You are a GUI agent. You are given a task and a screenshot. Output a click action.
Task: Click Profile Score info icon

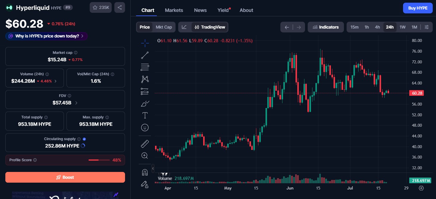(x=35, y=160)
